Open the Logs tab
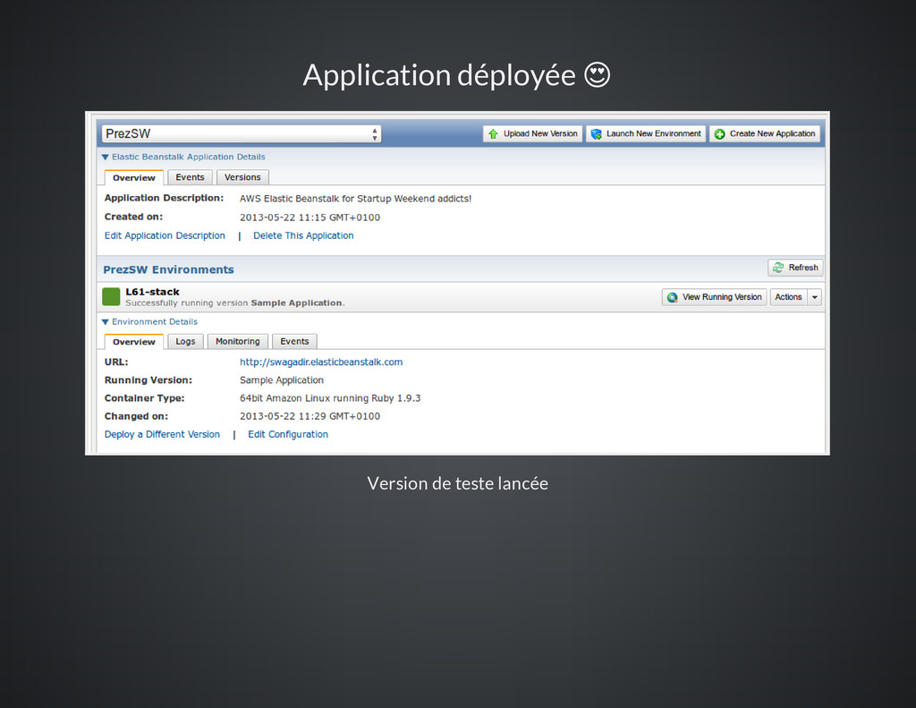 pos(185,341)
